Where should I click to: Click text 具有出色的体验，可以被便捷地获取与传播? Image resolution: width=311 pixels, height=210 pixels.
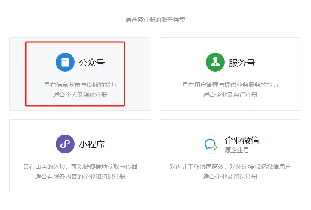[x=80, y=167]
